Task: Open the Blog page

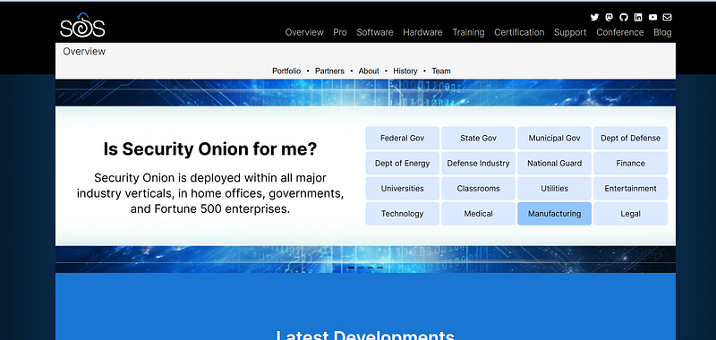Action: [x=662, y=32]
